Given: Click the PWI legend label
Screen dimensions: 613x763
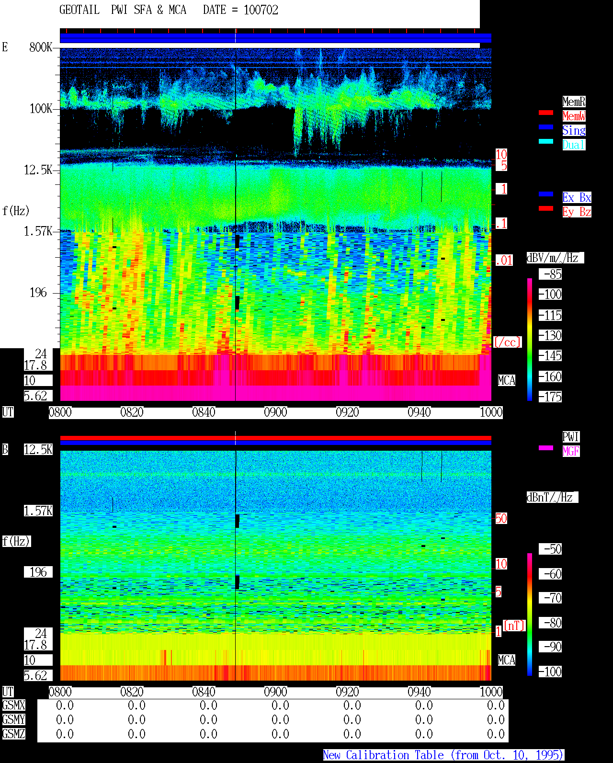Looking at the screenshot, I should tap(571, 437).
